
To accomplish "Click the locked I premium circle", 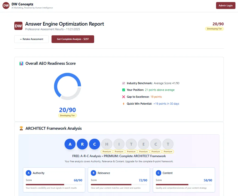I will pos(119,144).
